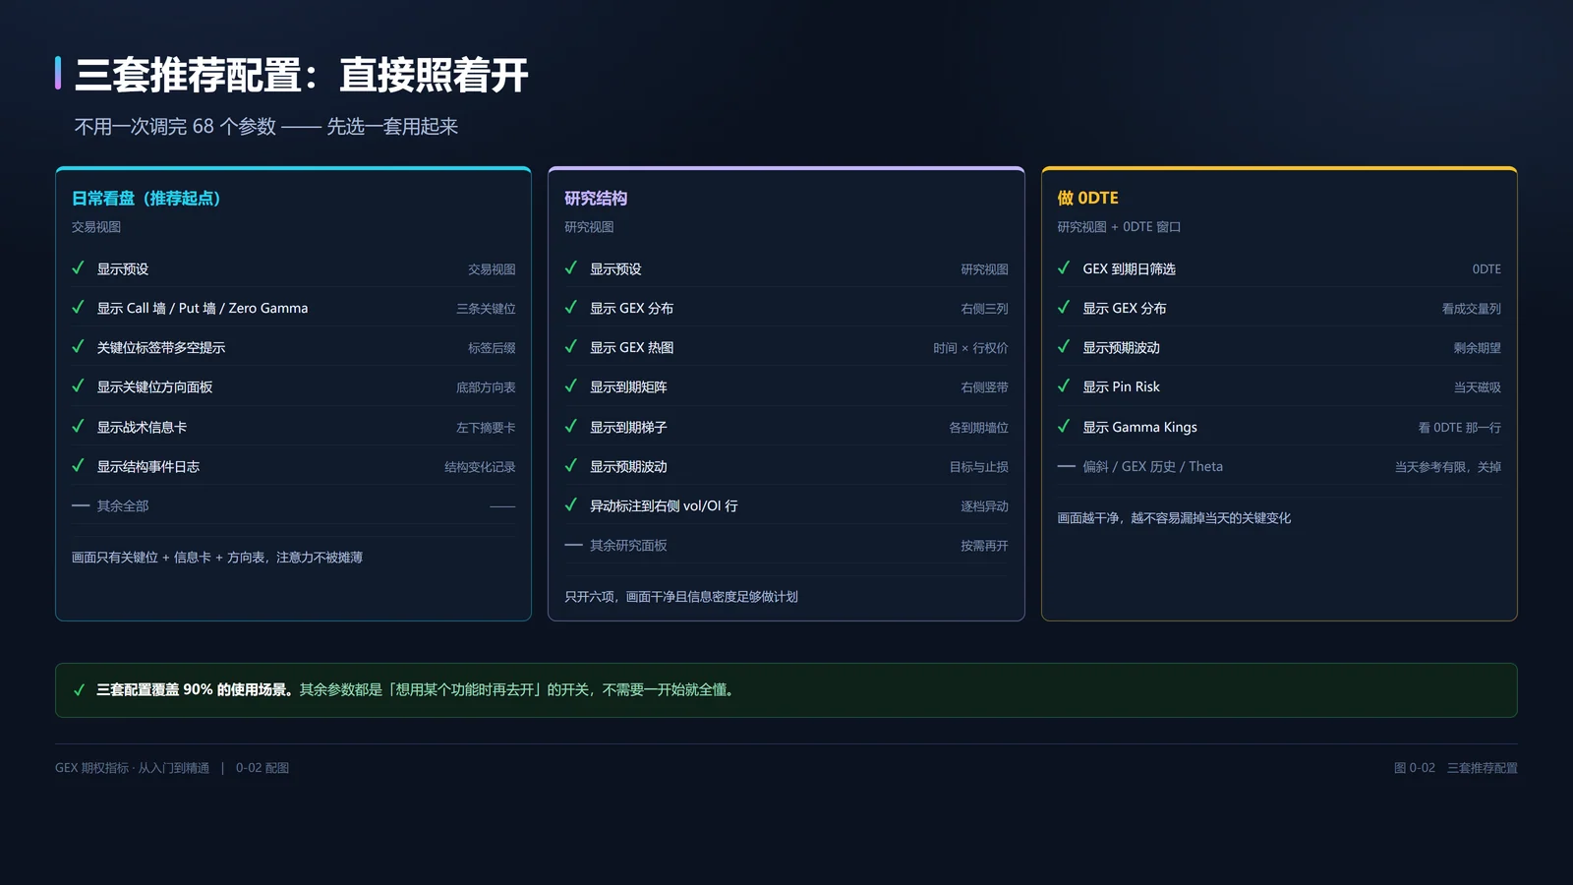Click the checkmark beside 显示 GEX 热图
Viewport: 1573px width, 885px height.
pos(571,347)
